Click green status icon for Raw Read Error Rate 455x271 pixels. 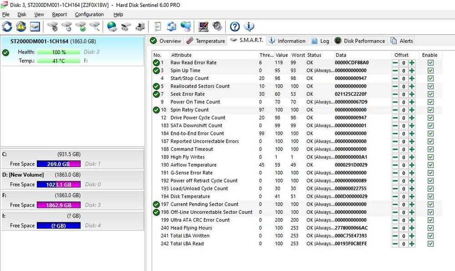(156, 63)
